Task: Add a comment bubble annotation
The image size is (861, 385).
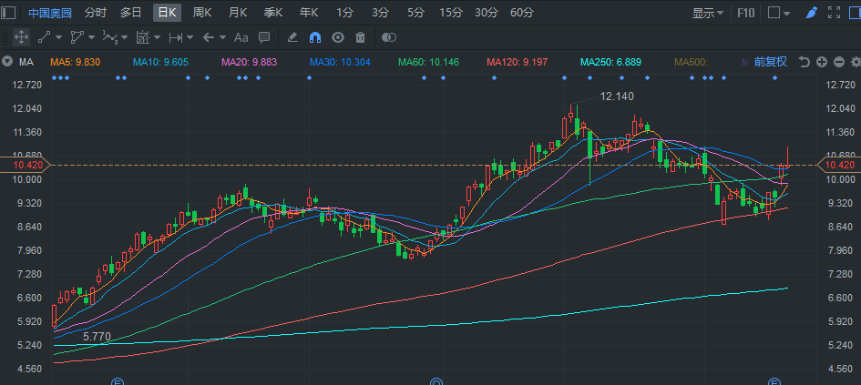Action: click(264, 37)
